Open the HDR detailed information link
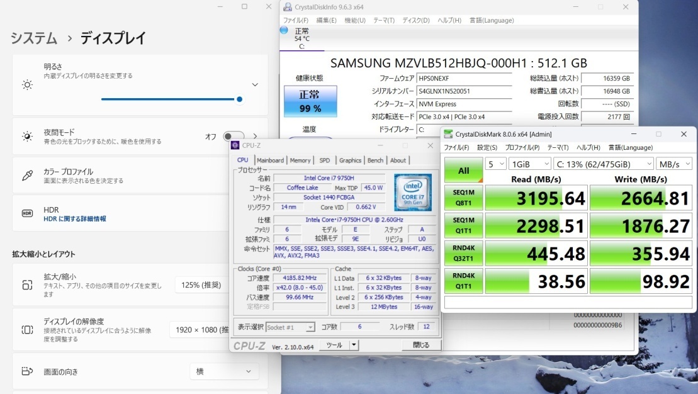 pos(74,219)
